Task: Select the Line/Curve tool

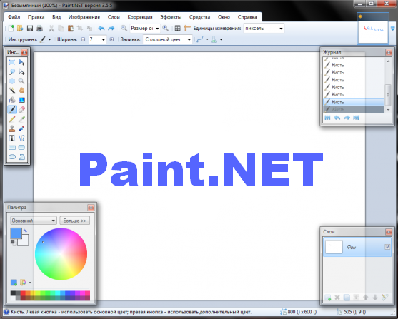Action: [x=22, y=138]
